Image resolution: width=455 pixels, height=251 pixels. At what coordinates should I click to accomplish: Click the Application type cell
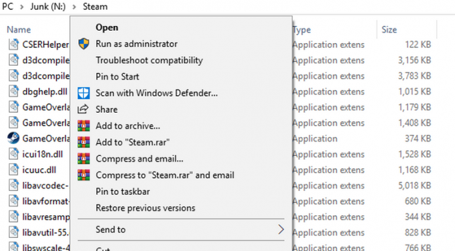(x=315, y=138)
